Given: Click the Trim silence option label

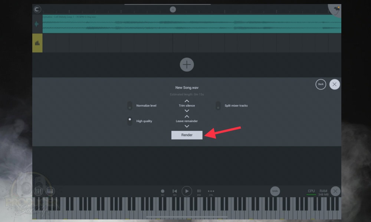Looking at the screenshot, I should click(x=187, y=106).
